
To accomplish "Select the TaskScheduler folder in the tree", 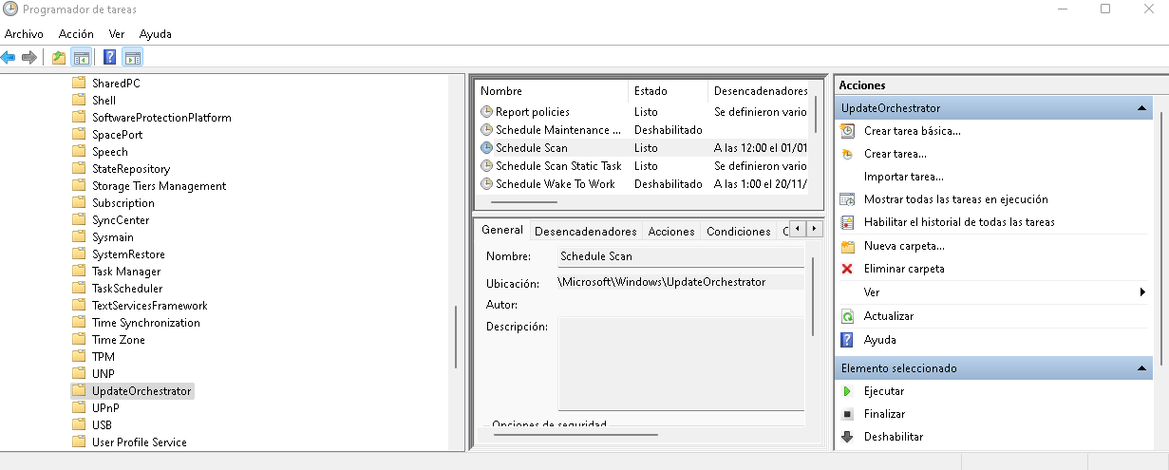I will [x=126, y=289].
